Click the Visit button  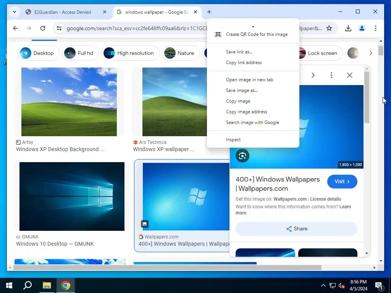point(342,181)
